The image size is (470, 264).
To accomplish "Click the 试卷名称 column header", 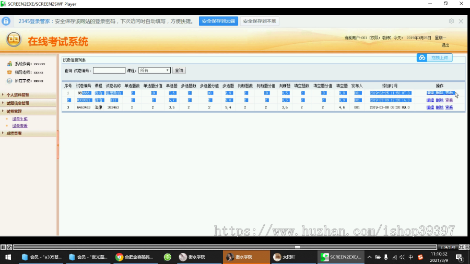I will [x=113, y=86].
